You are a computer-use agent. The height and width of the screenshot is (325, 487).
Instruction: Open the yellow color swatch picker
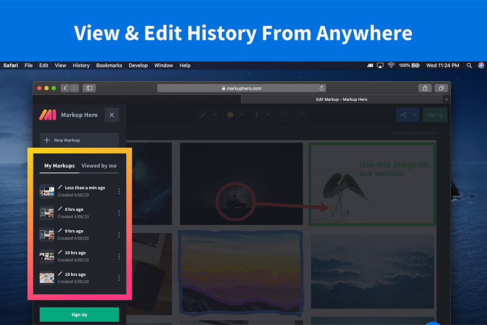230,115
